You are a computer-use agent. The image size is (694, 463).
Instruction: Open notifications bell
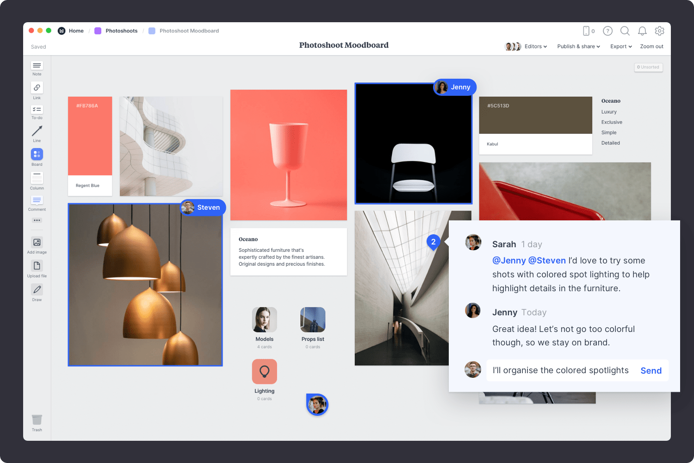pyautogui.click(x=642, y=31)
